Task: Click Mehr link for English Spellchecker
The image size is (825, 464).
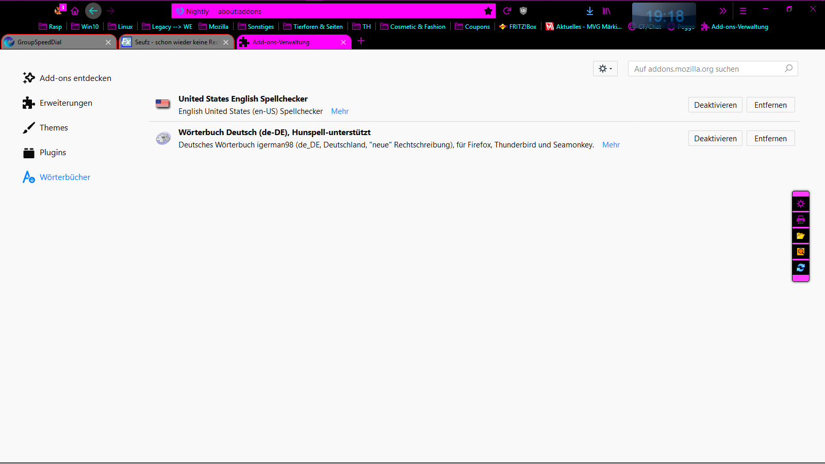Action: click(x=340, y=111)
